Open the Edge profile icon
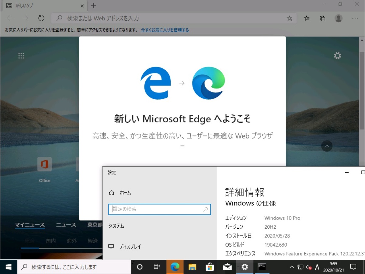Viewport: 365px width, 274px height. pos(339,18)
